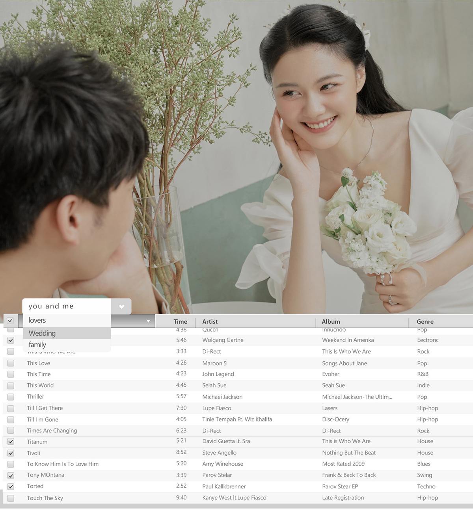Uncheck the 'Titanum' checkbox
473x516 pixels.
[x=11, y=442]
